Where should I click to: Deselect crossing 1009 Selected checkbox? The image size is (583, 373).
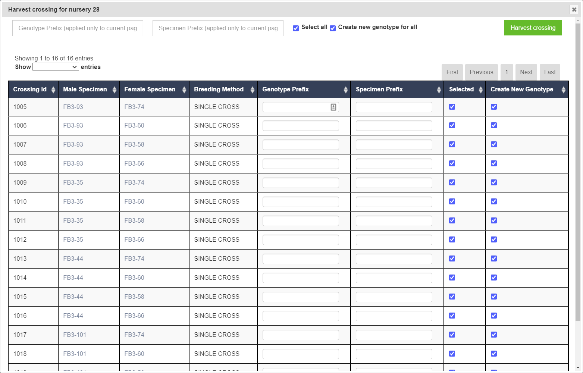[x=452, y=182]
